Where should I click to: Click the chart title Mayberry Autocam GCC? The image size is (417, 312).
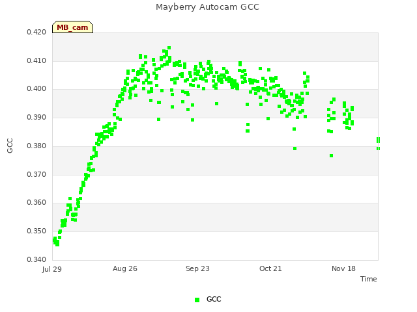[x=207, y=7]
